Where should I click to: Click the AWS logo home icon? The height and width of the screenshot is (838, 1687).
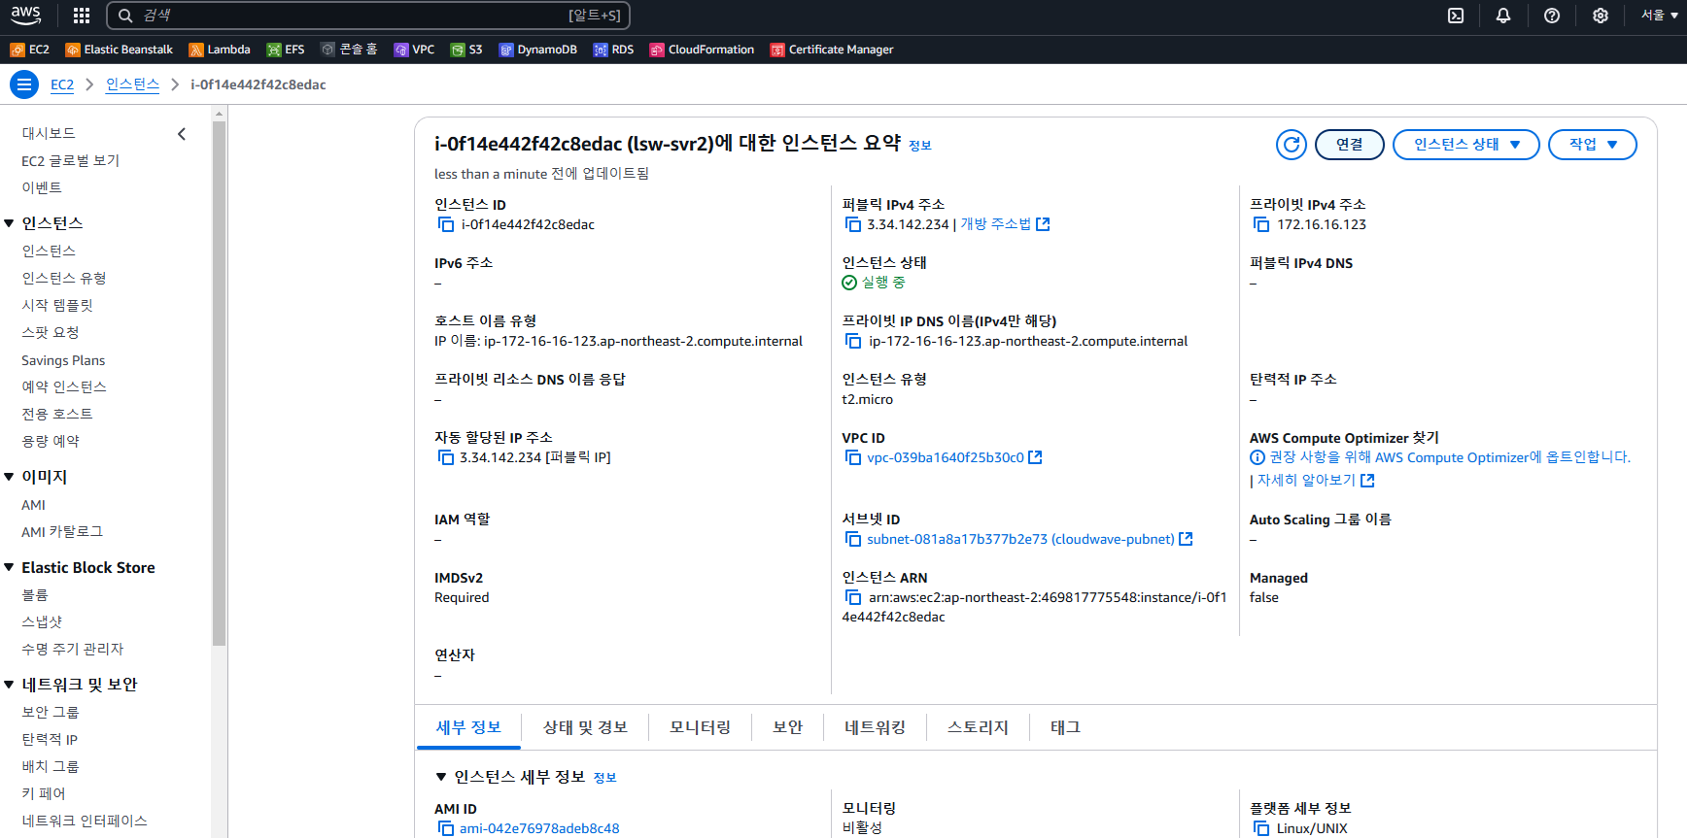point(26,16)
